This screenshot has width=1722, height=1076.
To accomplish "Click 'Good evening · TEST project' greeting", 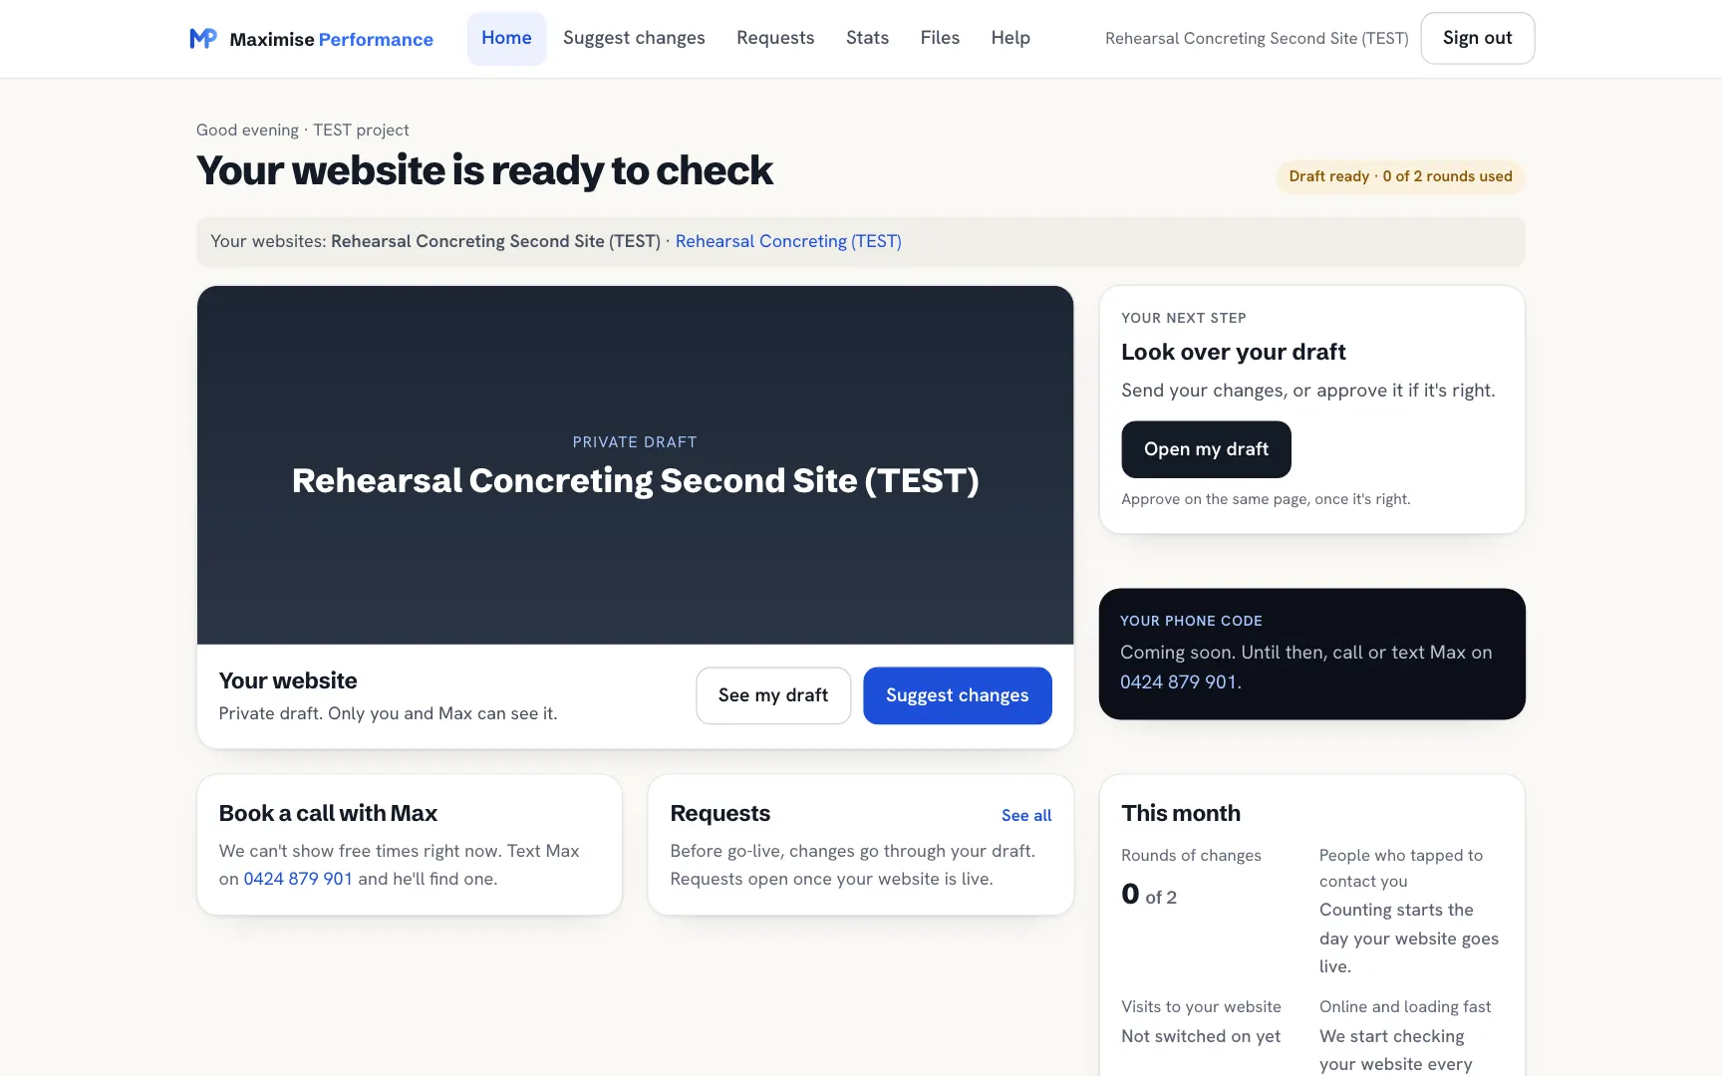I will [303, 130].
